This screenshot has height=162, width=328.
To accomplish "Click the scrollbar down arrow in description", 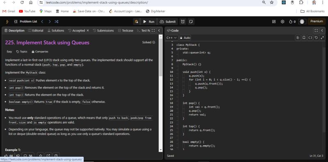I will (x=161, y=150).
